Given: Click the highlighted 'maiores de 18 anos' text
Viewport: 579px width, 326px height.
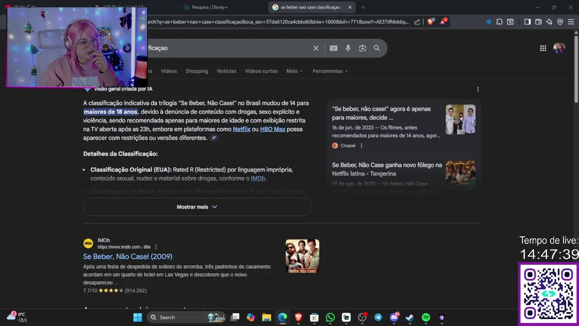Looking at the screenshot, I should tap(110, 112).
